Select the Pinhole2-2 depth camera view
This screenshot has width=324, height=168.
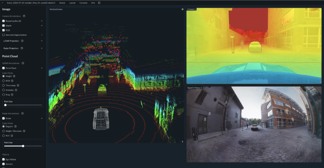254,46
